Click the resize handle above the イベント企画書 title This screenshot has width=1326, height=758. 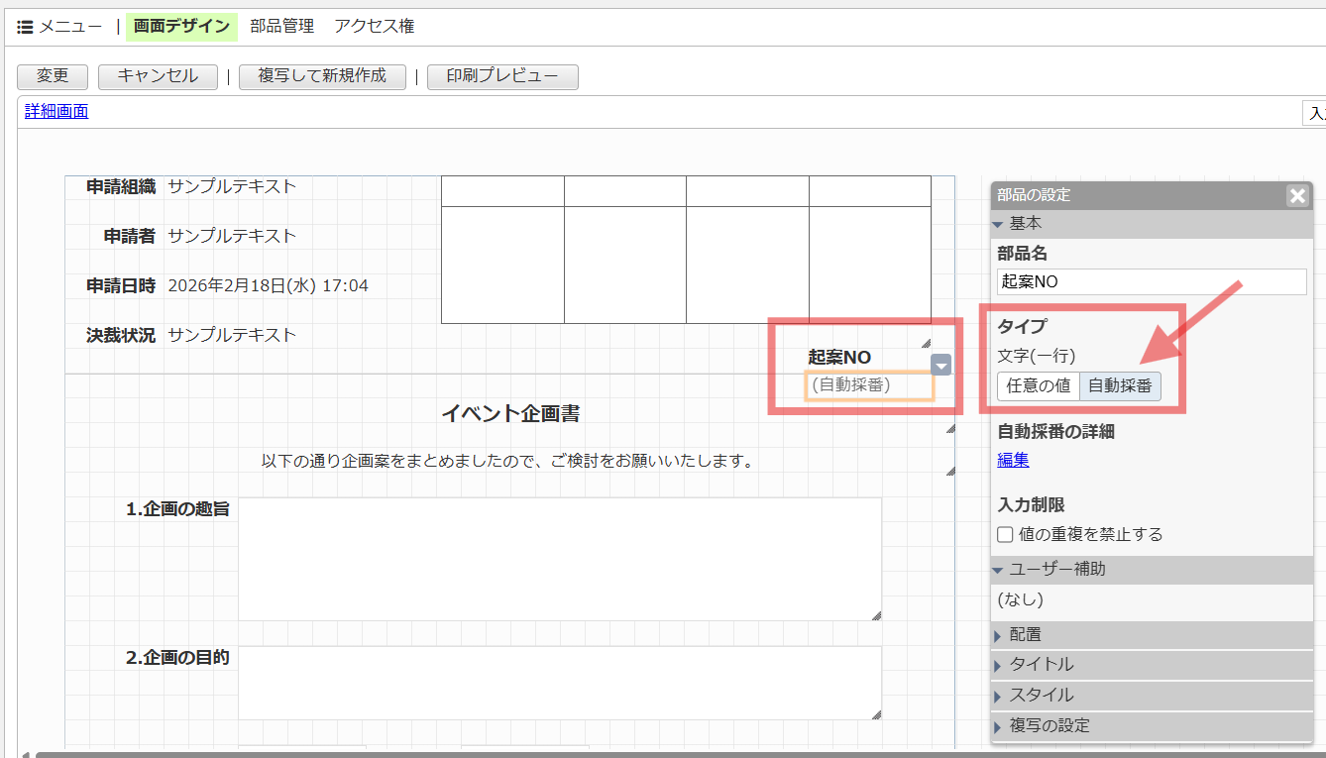[948, 426]
